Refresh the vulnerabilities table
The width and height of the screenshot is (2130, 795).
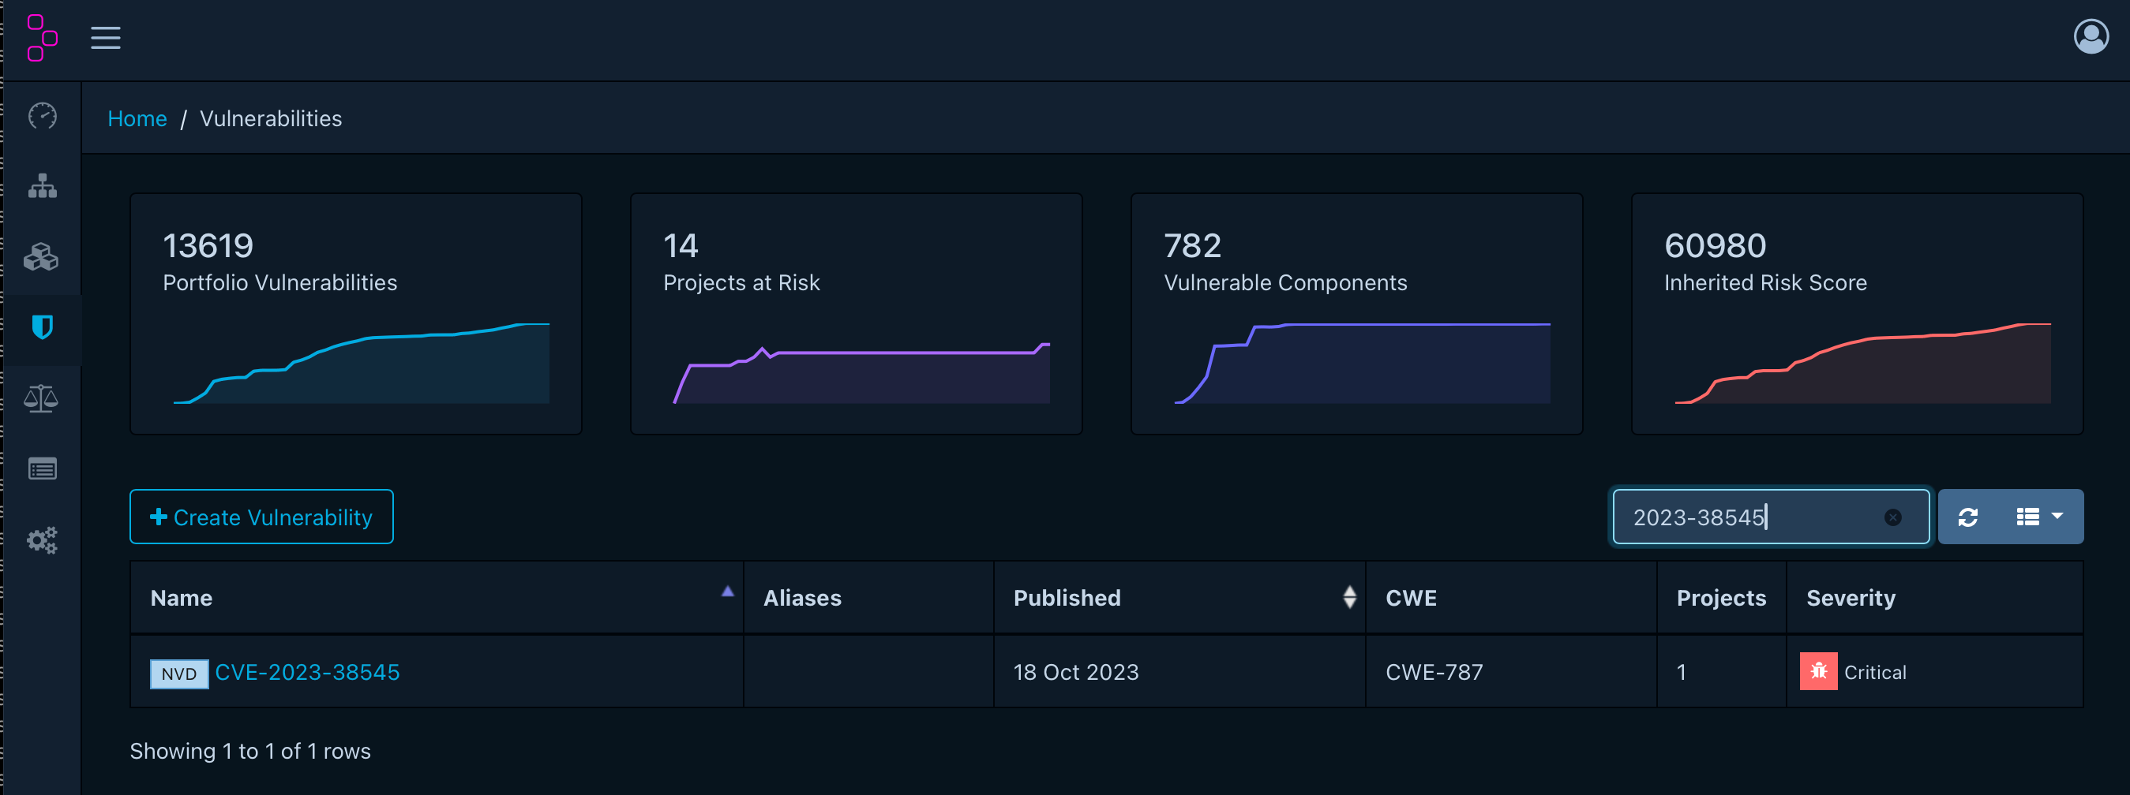point(1968,517)
